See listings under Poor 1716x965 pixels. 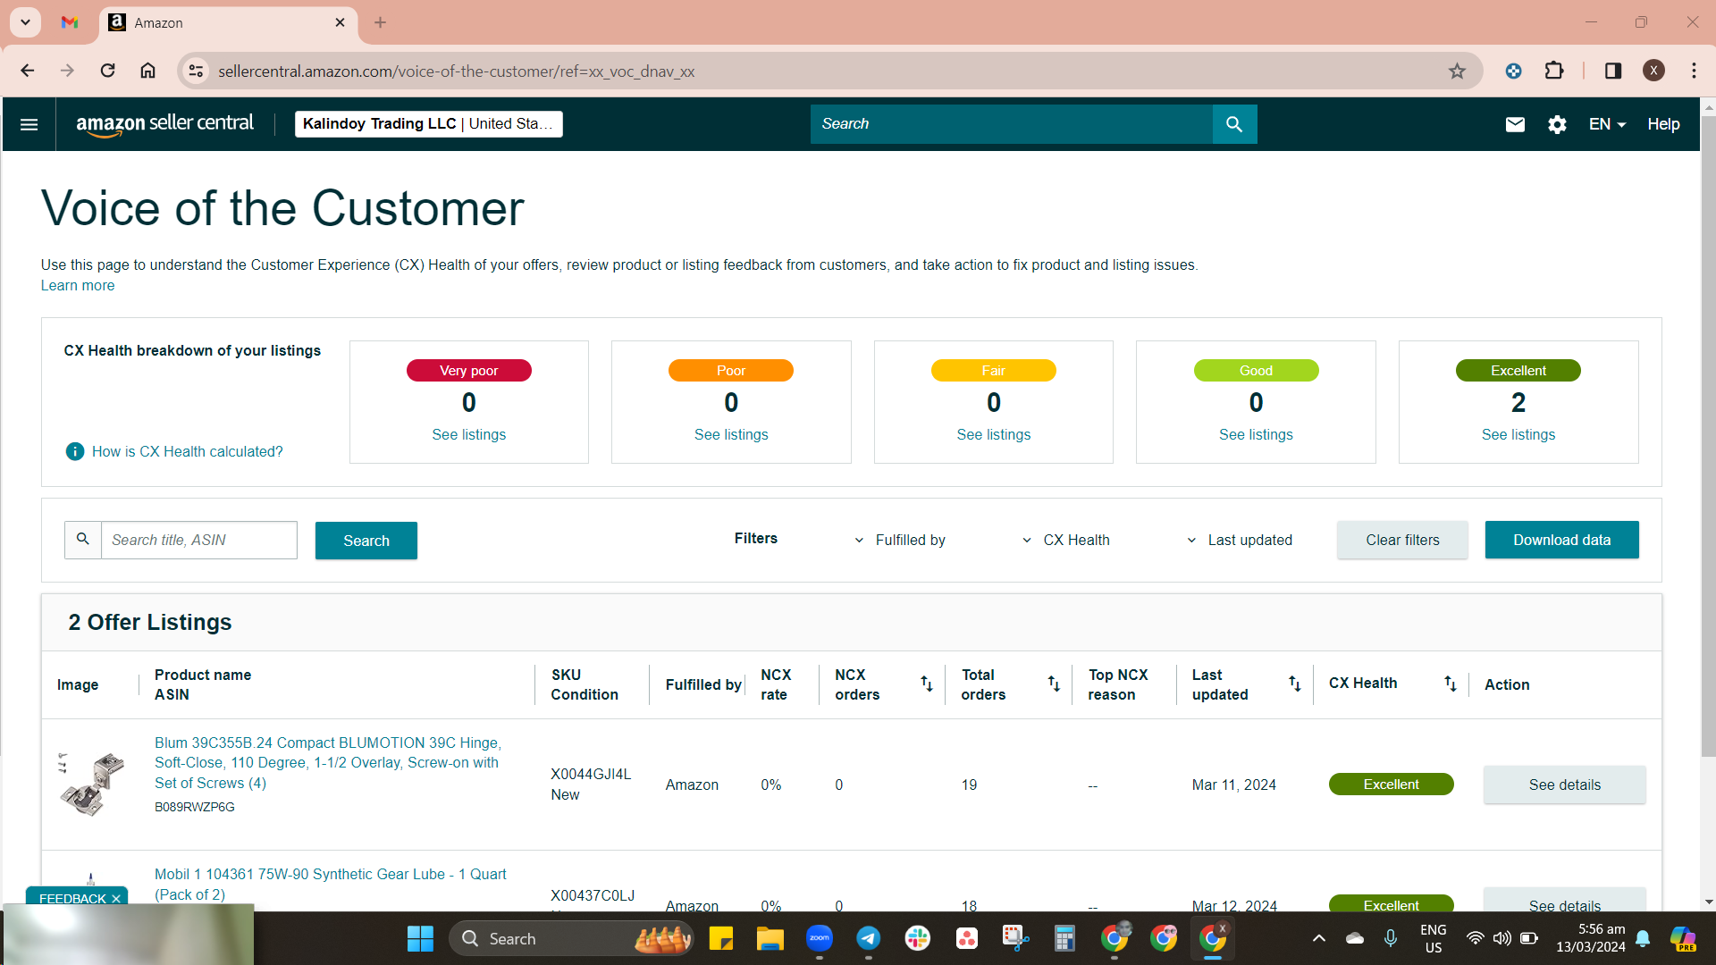(x=731, y=434)
